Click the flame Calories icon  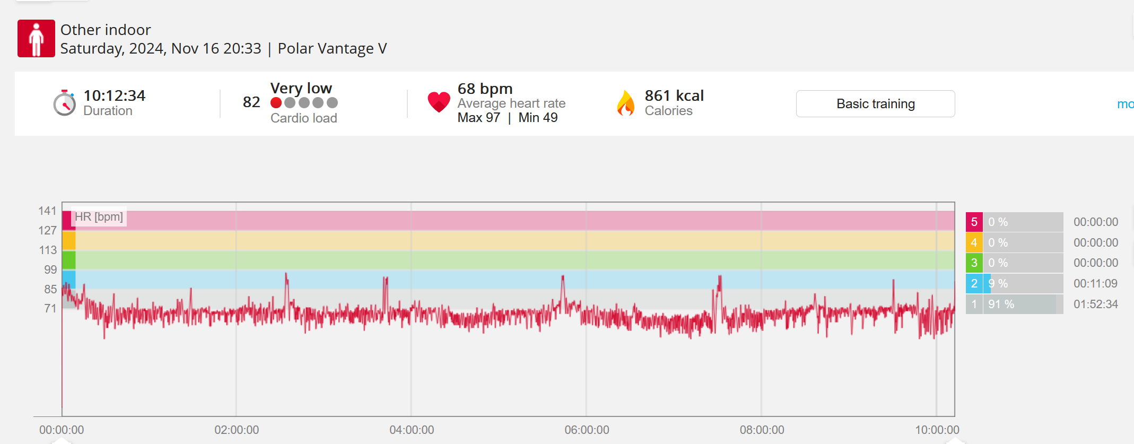point(626,103)
